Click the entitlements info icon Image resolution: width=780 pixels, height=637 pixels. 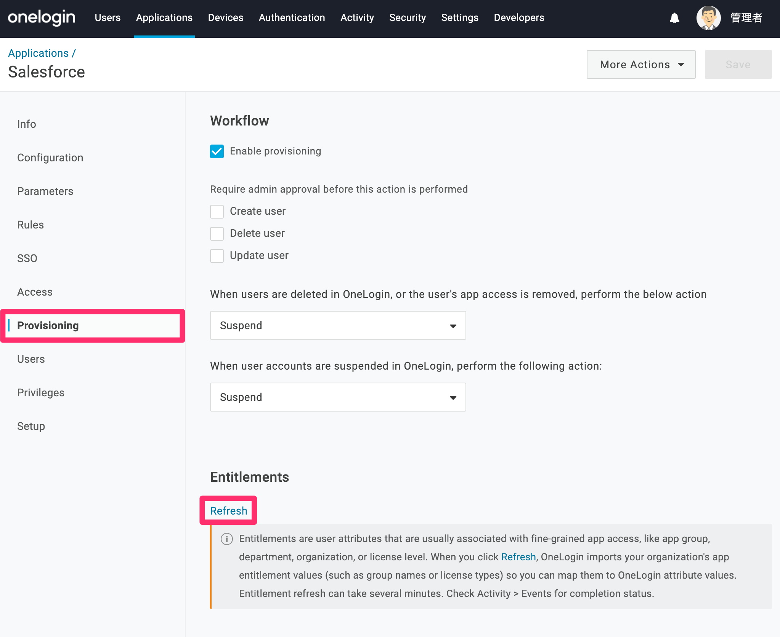pyautogui.click(x=227, y=539)
